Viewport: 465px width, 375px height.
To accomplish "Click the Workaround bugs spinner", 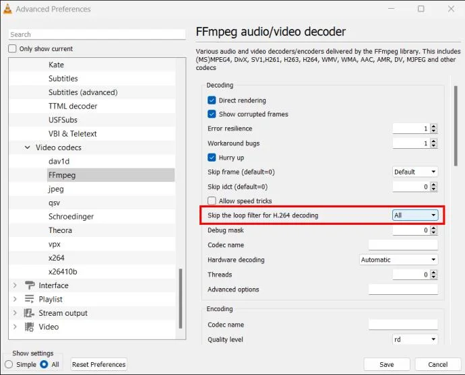I will click(415, 143).
